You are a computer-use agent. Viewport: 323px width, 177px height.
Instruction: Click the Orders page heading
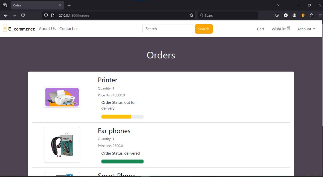tap(161, 55)
